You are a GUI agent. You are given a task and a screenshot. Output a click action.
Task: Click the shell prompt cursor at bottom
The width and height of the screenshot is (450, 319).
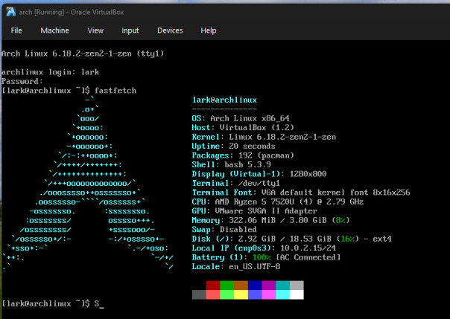[101, 304]
